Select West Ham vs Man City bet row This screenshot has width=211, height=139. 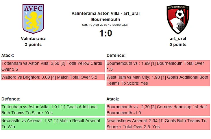point(158,80)
